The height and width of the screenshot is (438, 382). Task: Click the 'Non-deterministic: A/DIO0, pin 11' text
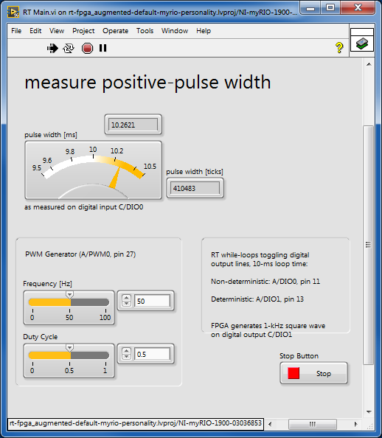[x=265, y=281]
